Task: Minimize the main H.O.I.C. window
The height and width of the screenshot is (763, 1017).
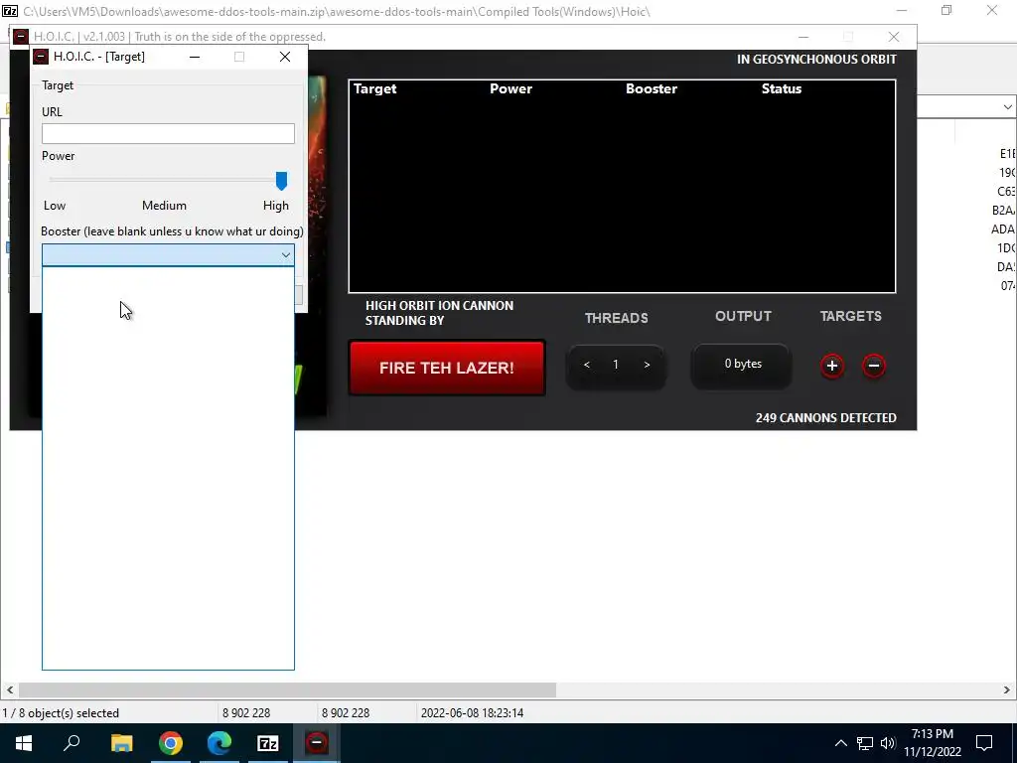Action: coord(802,37)
